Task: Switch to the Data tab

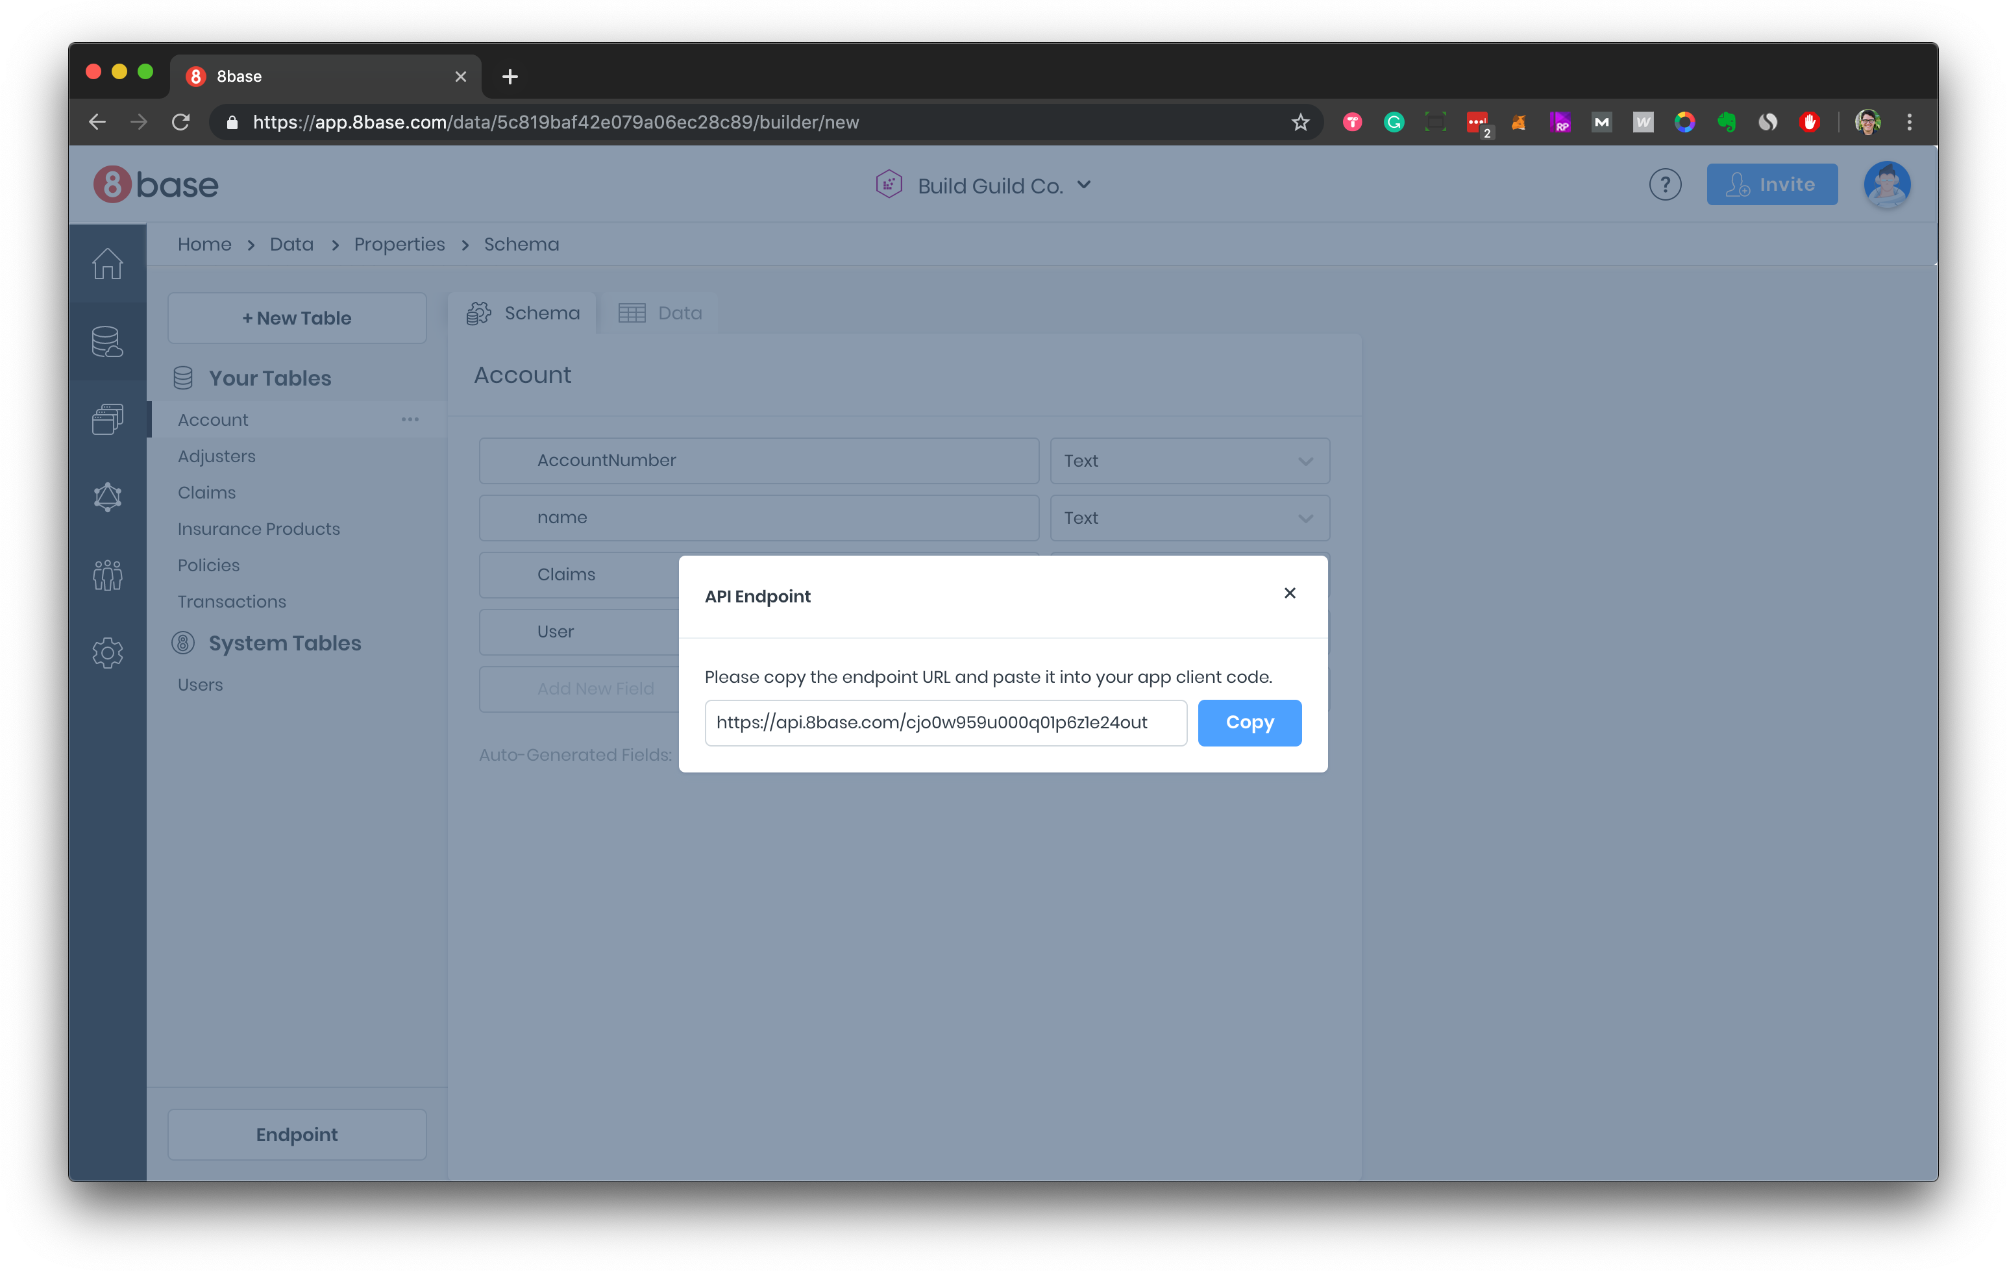Action: click(661, 314)
